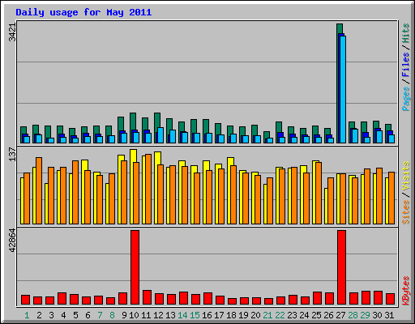Image resolution: width=415 pixels, height=324 pixels.
Task: Click day label 14 on x-axis
Action: point(182,315)
